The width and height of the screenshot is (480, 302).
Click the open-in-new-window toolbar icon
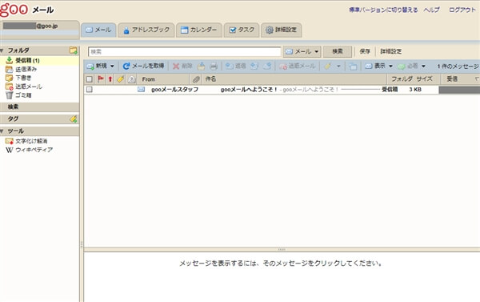click(353, 66)
